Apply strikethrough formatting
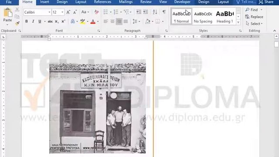The height and width of the screenshot is (157, 279). (x=50, y=21)
